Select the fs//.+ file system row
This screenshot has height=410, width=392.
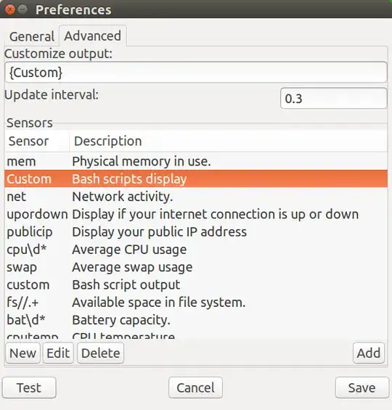pos(196,303)
